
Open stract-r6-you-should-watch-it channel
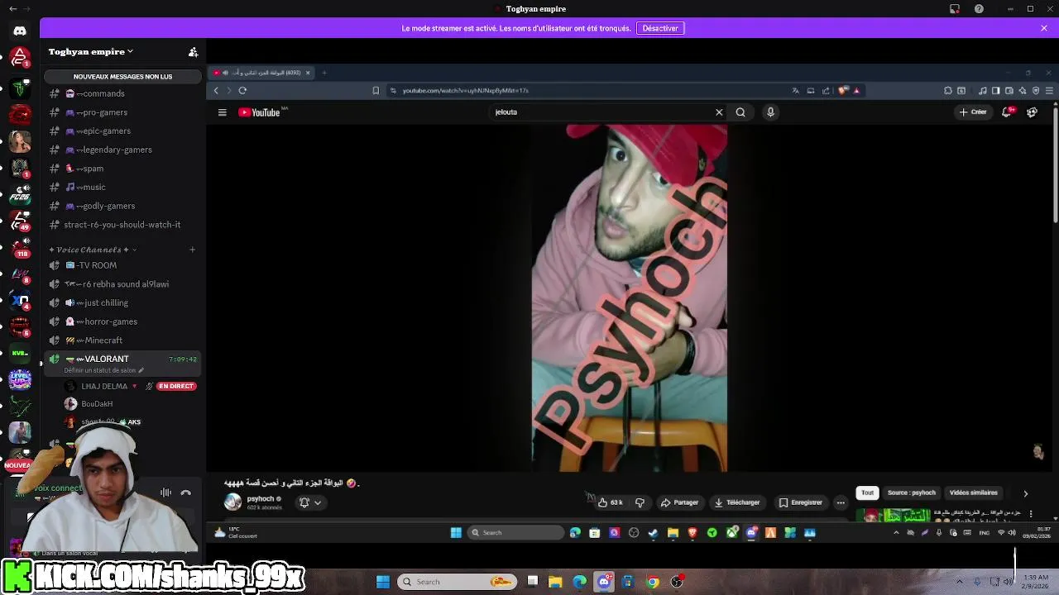pyautogui.click(x=122, y=225)
